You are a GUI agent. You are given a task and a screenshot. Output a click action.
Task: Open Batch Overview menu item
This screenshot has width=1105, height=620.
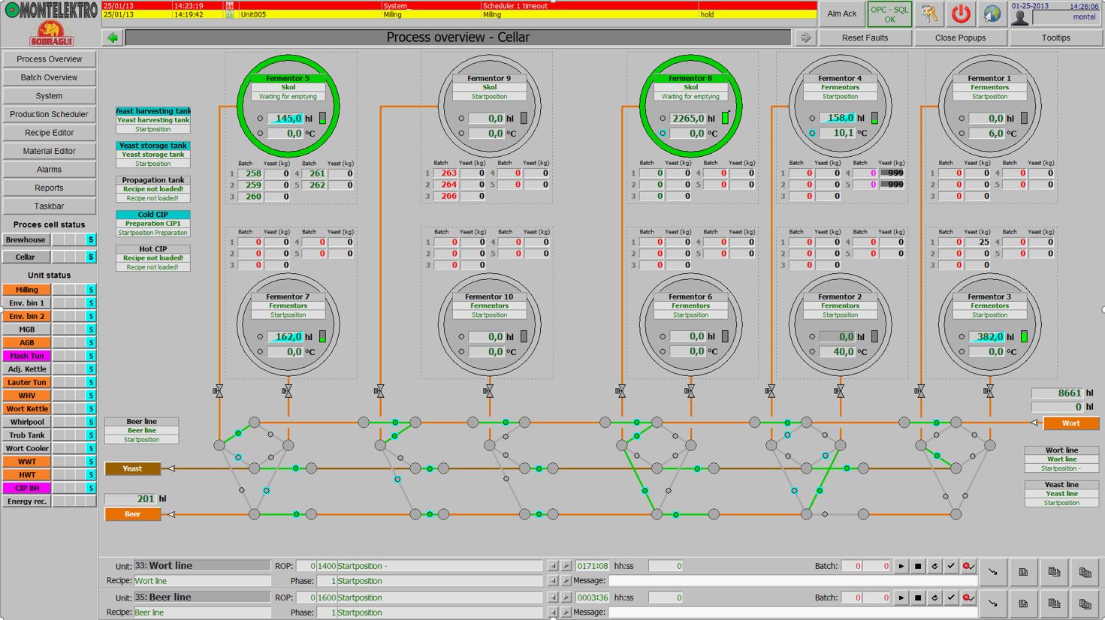[49, 77]
